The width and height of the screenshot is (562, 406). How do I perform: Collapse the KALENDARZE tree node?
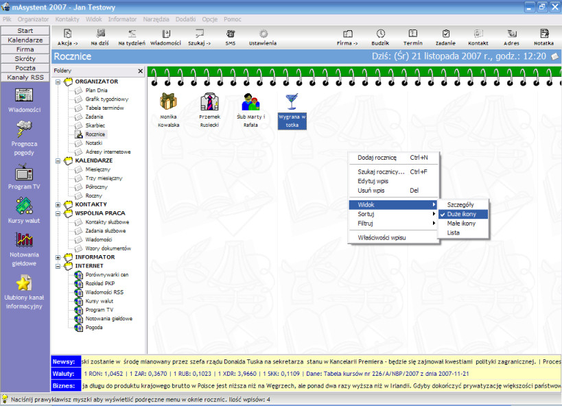click(58, 161)
